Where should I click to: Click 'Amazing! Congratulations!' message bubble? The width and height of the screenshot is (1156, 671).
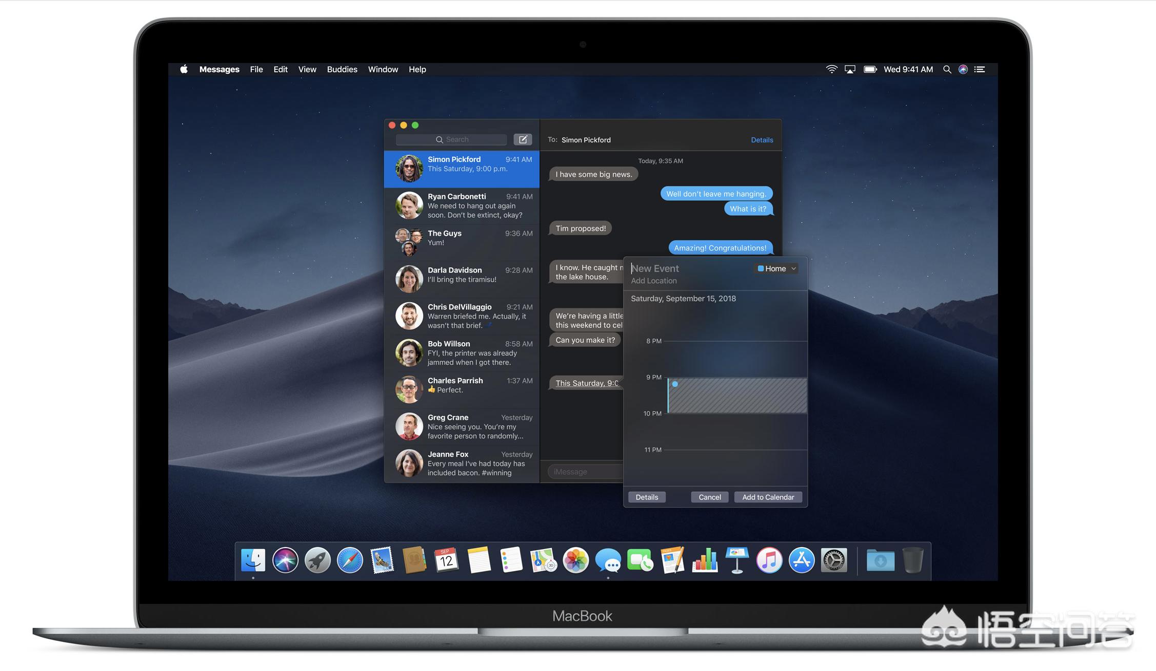click(720, 248)
